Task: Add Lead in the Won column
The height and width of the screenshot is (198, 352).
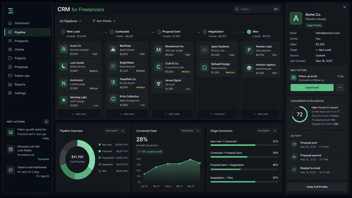Action: tap(261, 114)
